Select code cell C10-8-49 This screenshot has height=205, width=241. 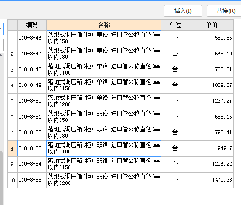point(32,86)
